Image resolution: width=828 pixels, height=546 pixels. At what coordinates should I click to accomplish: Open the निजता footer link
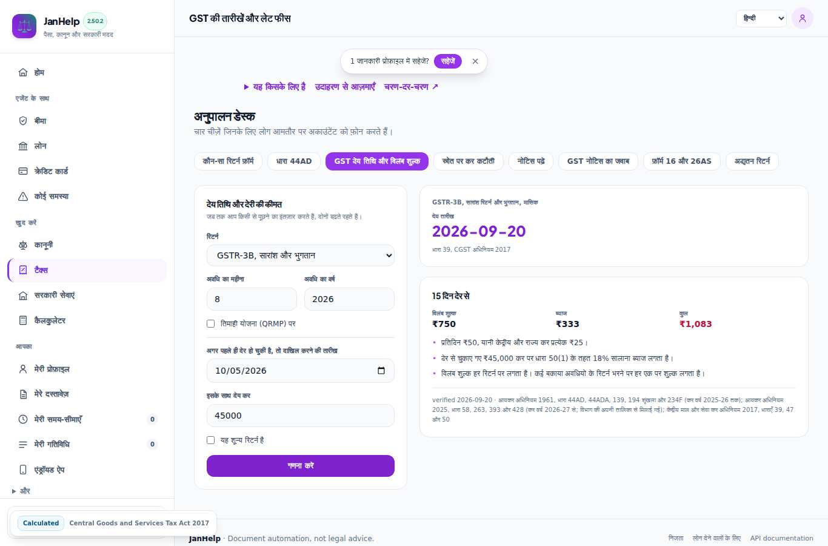(x=676, y=538)
